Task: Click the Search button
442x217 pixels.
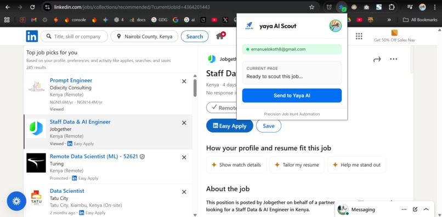Action: click(195, 36)
